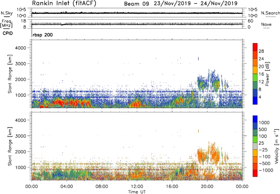The width and height of the screenshot is (280, 194).
Task: Click the green power echo patch near 21:00
Action: tap(216, 84)
